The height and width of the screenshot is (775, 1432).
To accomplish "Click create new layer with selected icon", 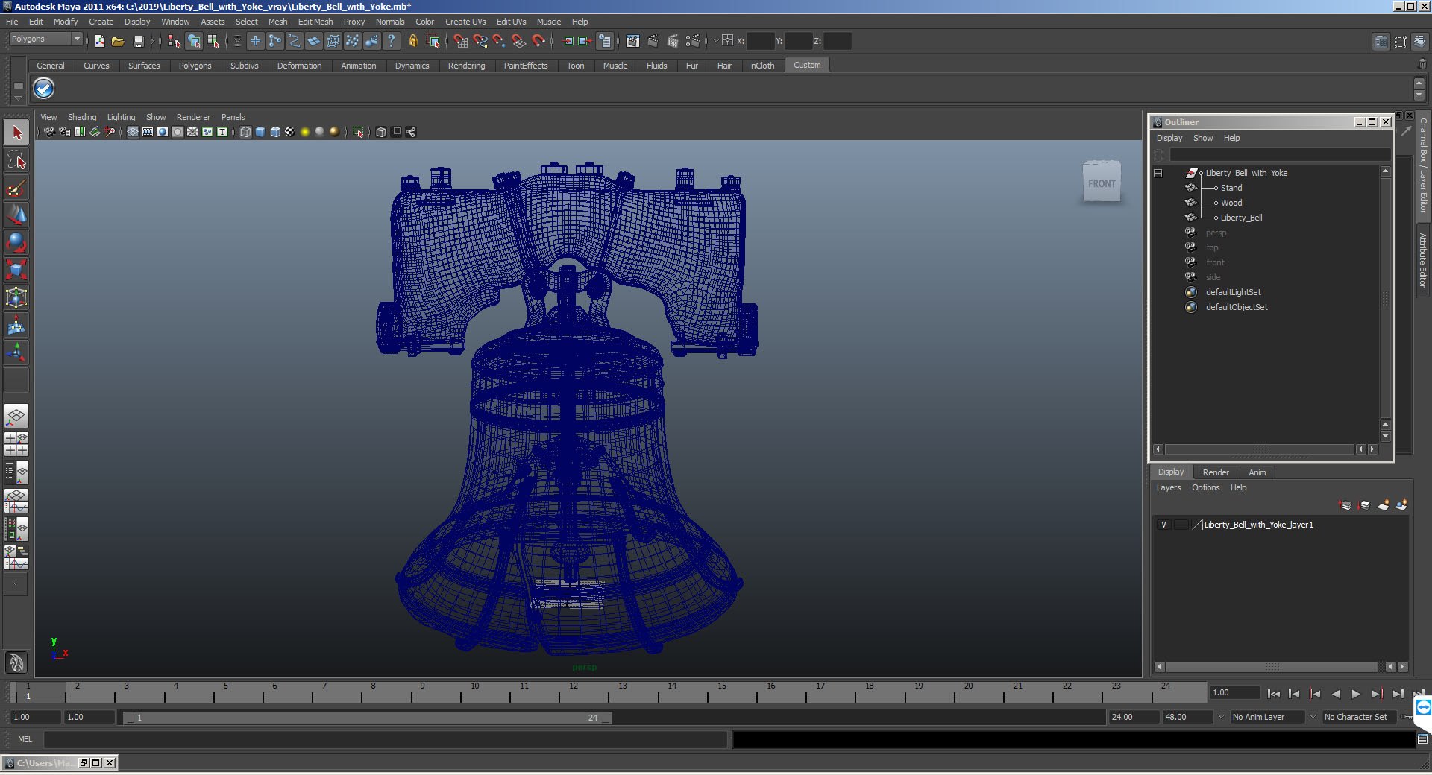I will tap(1401, 505).
